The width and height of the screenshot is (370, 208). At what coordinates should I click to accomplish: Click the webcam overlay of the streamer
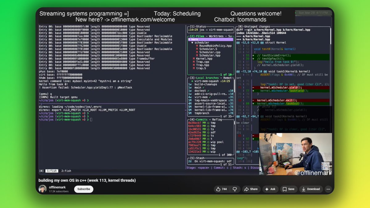(x=295, y=154)
